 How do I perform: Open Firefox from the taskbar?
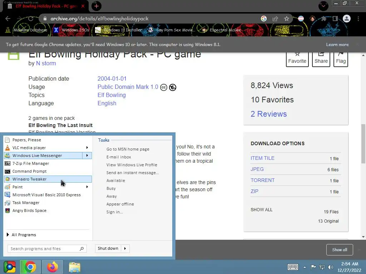[53, 267]
